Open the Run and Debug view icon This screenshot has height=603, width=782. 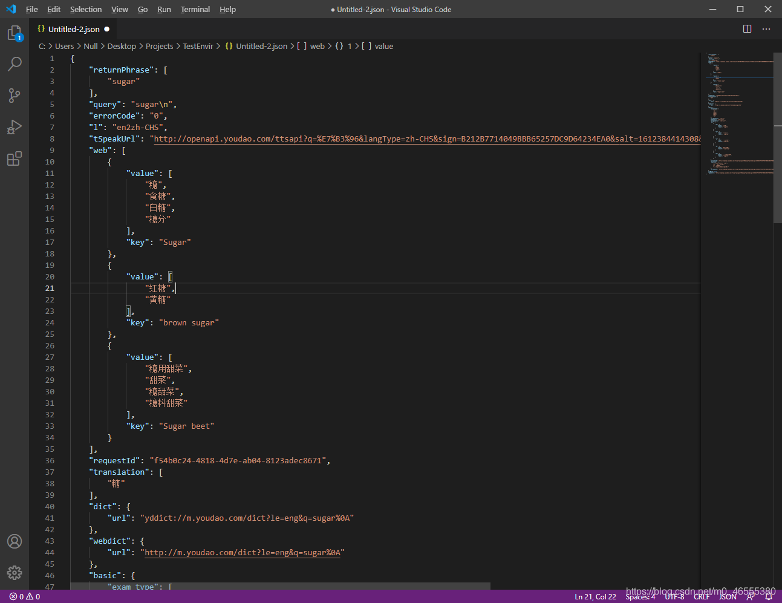tap(15, 127)
